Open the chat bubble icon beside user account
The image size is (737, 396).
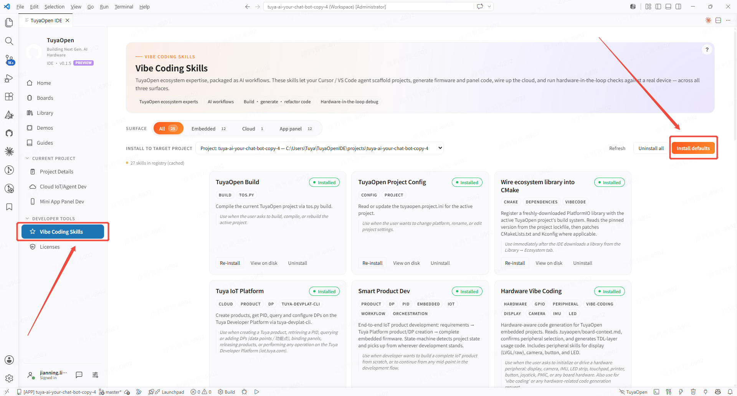[x=79, y=375]
